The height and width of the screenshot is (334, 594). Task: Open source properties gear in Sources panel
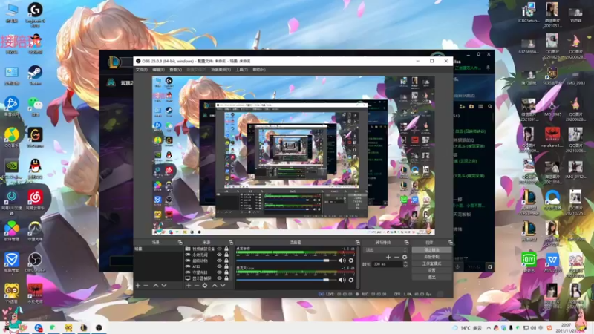point(205,285)
